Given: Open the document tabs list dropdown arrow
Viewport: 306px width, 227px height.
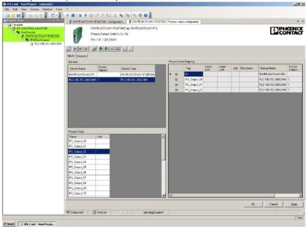Looking at the screenshot, I should tap(298, 21).
